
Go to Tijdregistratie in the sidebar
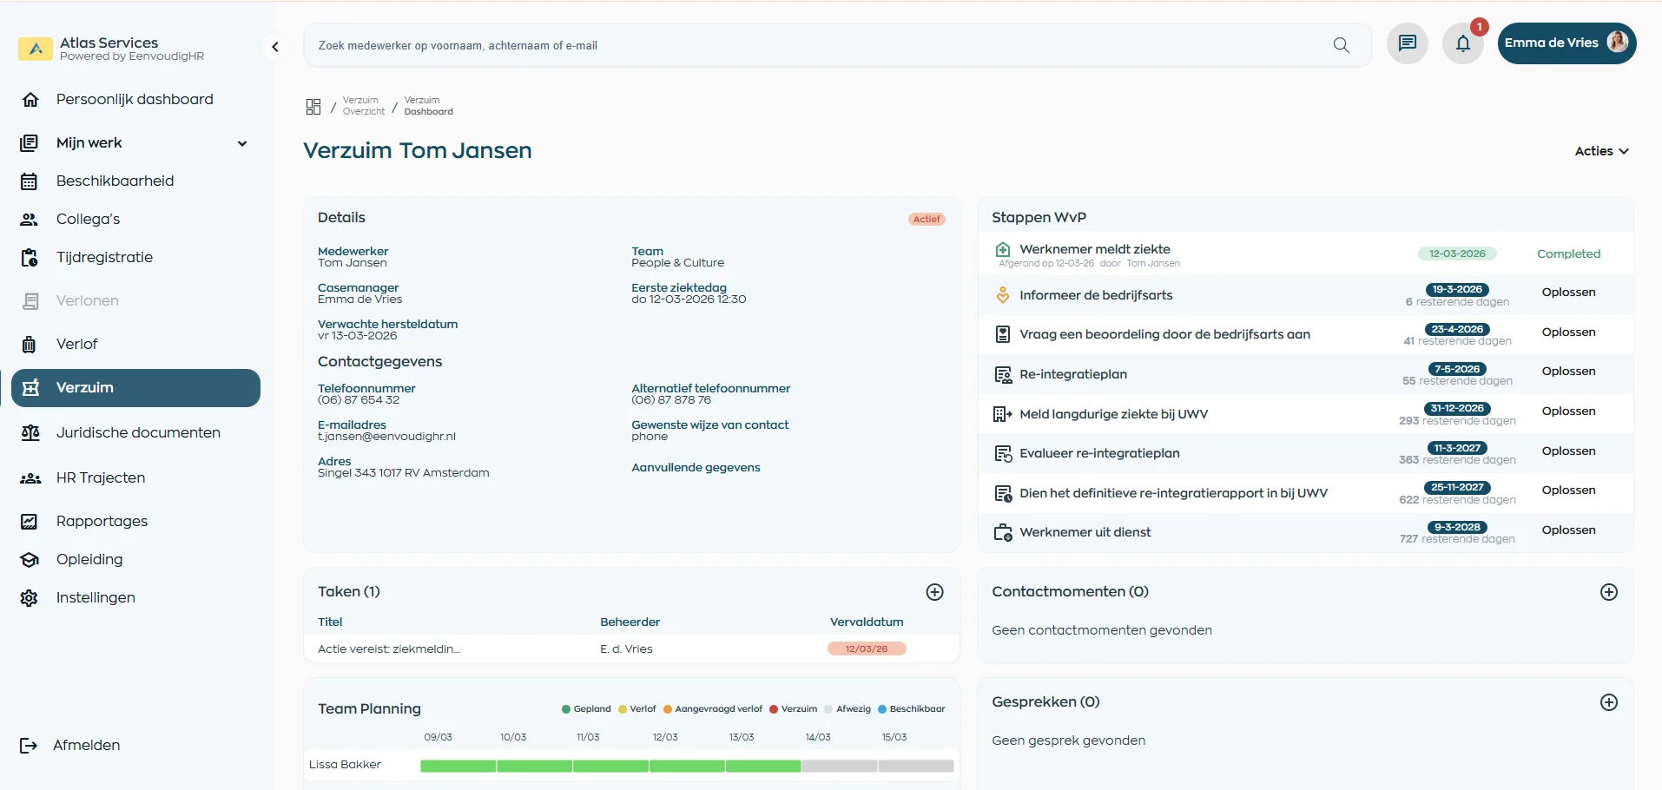pos(104,257)
